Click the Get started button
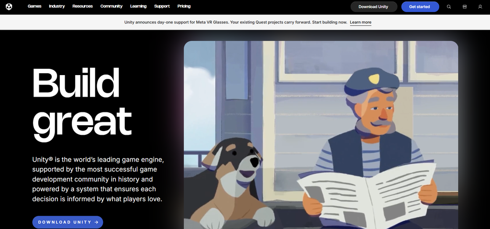 coord(420,7)
